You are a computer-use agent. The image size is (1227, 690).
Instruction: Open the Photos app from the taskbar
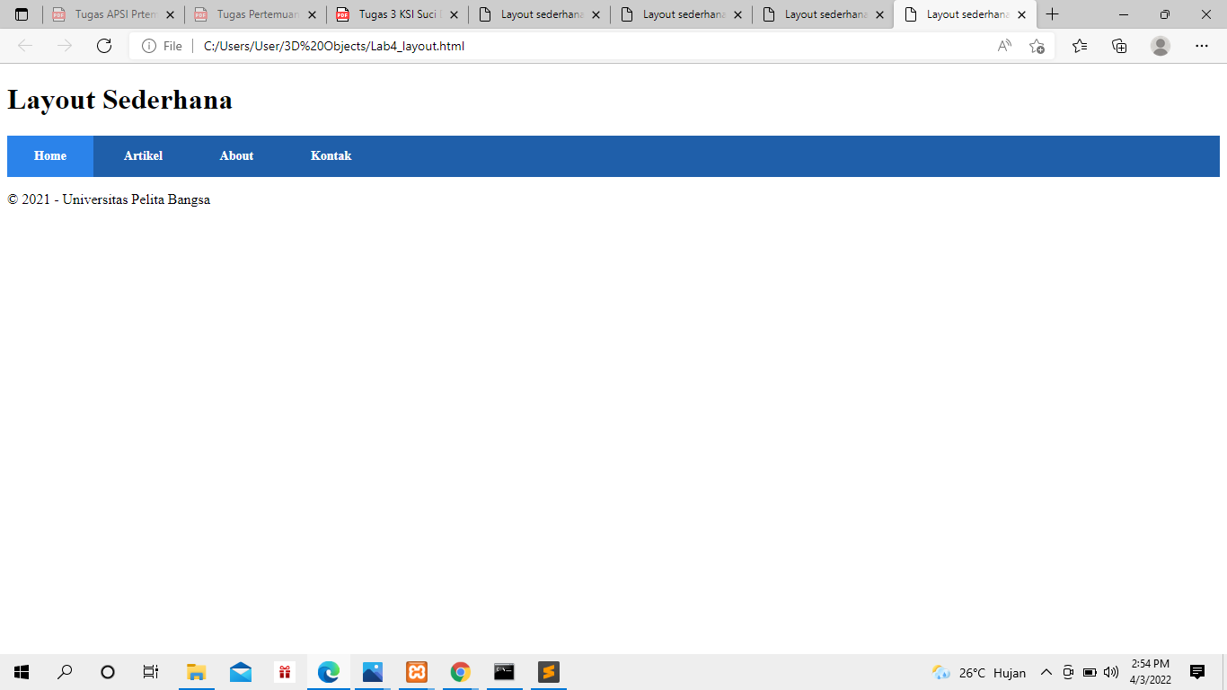[x=372, y=672]
